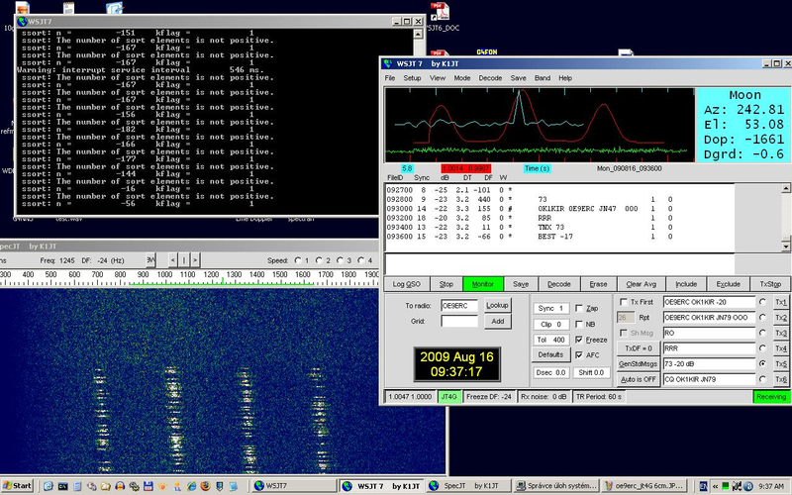Click the Stop button
Image resolution: width=792 pixels, height=495 pixels.
(446, 284)
